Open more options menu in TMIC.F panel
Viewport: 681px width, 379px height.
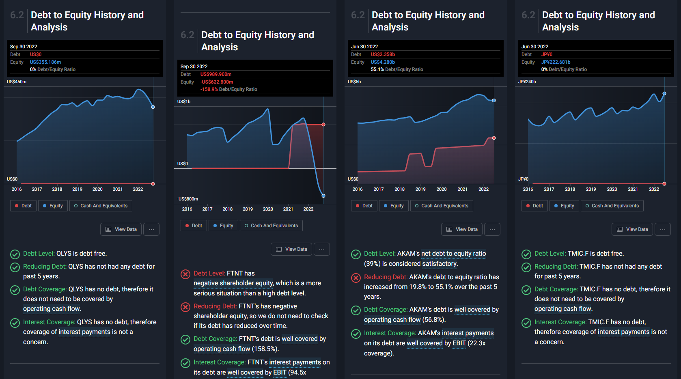(x=663, y=229)
